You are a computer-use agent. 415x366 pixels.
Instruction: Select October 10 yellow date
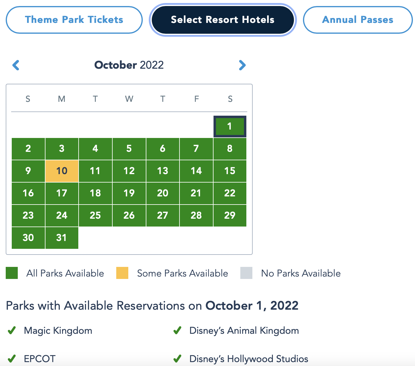[x=62, y=171]
